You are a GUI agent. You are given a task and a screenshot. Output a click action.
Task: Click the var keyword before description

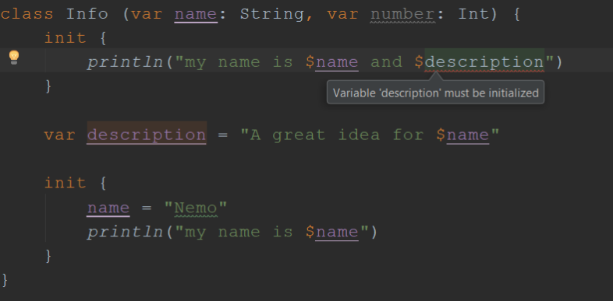60,135
